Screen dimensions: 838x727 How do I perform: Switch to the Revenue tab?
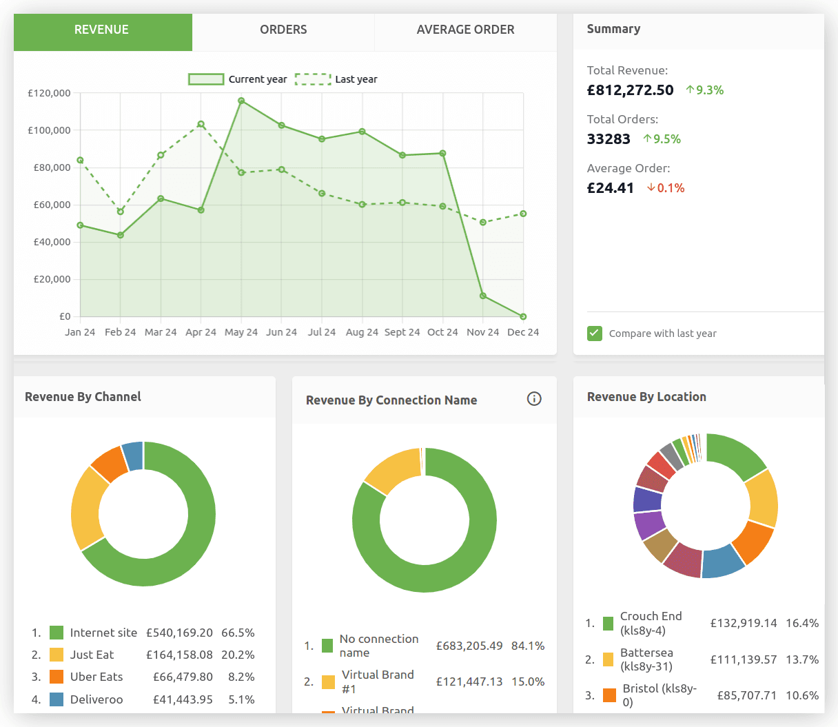point(103,32)
